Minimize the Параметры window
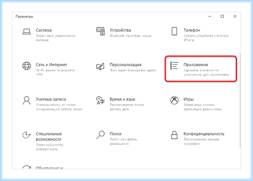Screen dimensions: 253x181 pyautogui.click(x=210, y=16)
